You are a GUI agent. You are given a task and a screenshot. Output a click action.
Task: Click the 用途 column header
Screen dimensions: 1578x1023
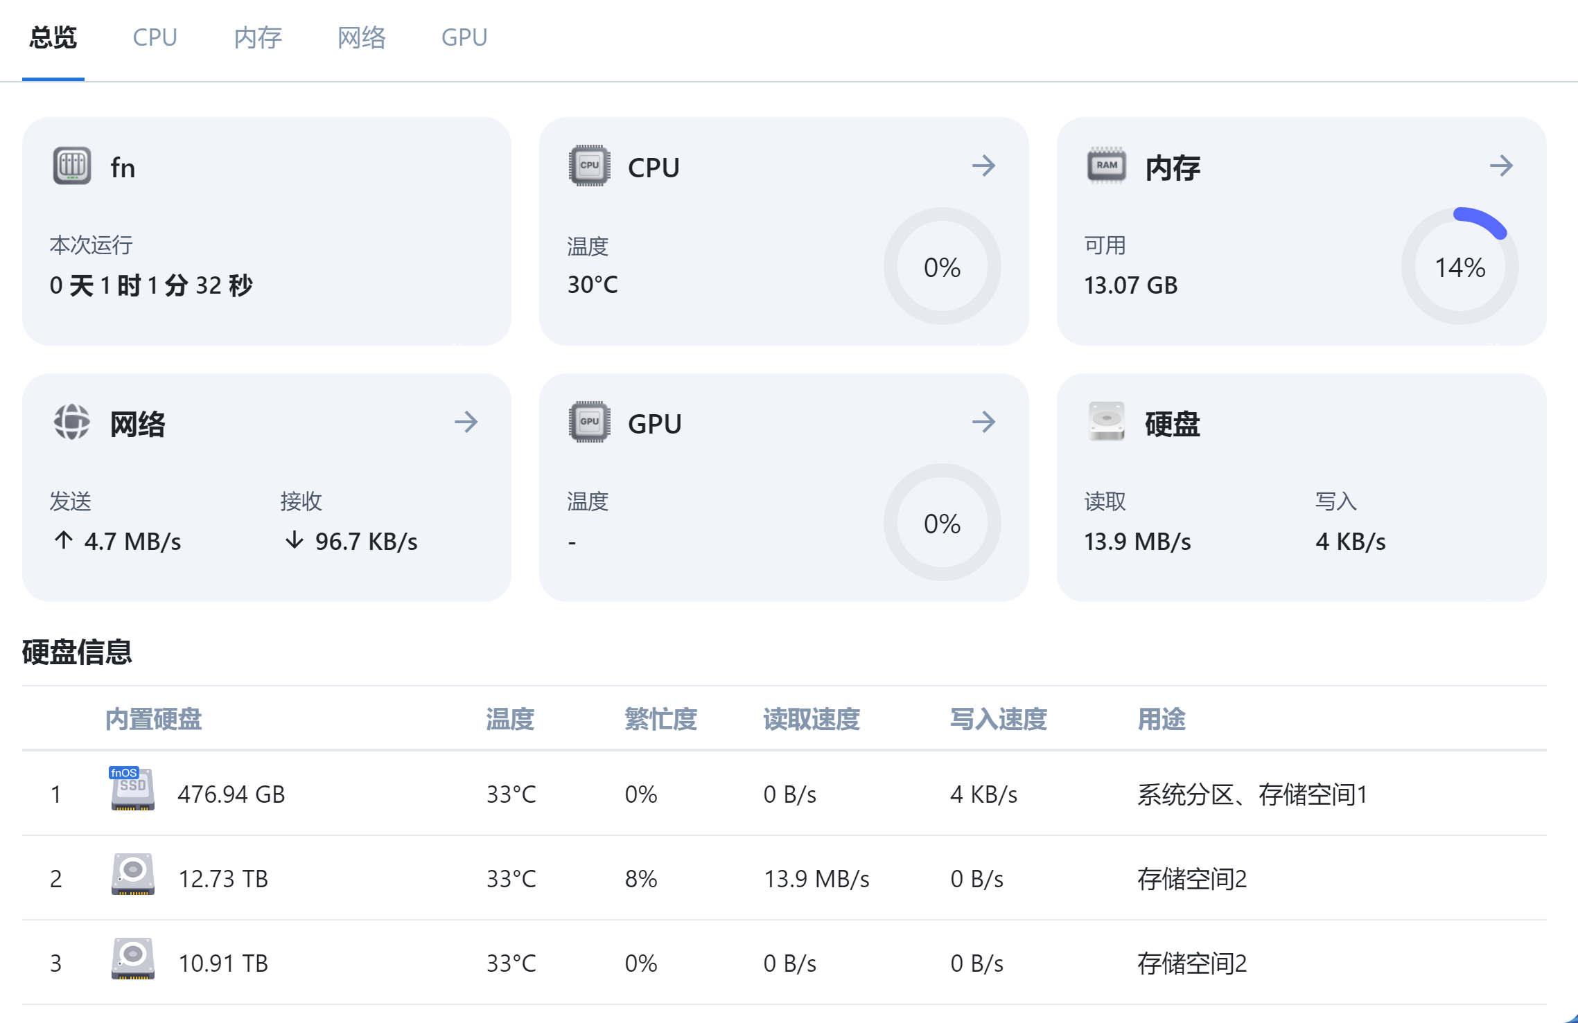coord(1161,720)
